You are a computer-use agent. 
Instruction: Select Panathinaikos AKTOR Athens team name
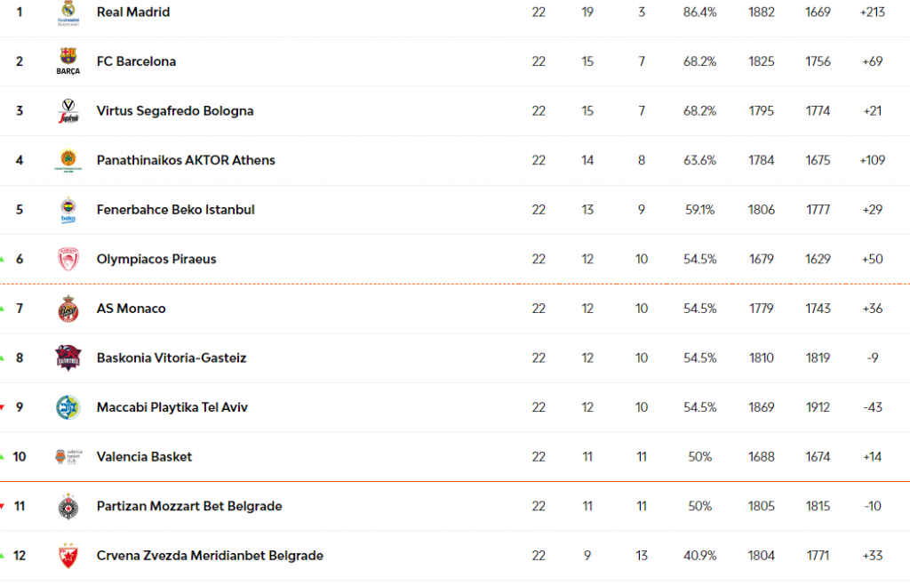coord(186,160)
